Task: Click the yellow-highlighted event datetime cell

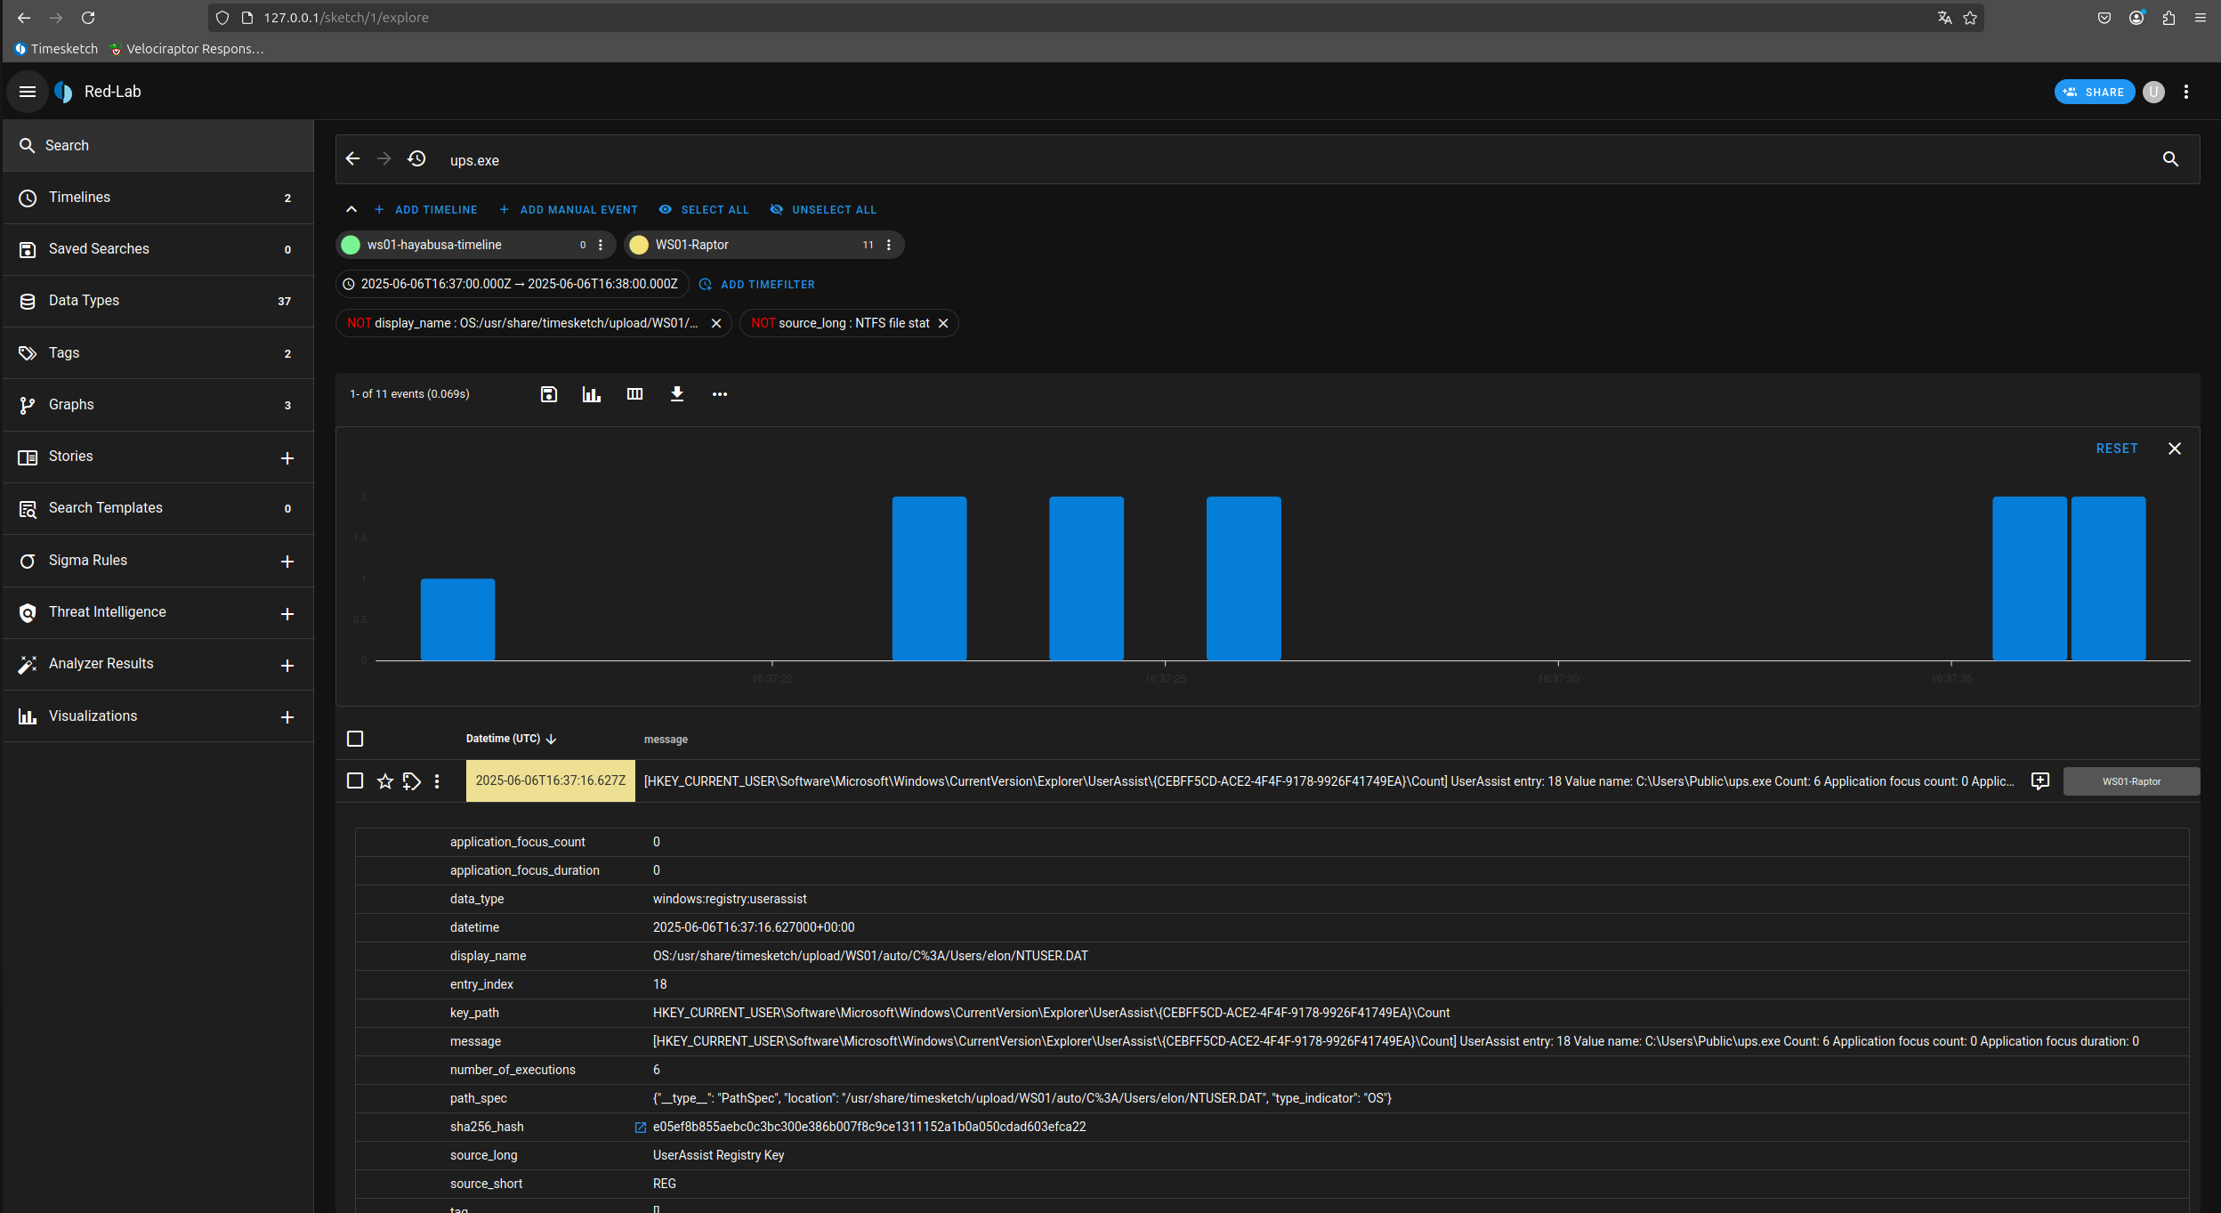Action: (551, 781)
